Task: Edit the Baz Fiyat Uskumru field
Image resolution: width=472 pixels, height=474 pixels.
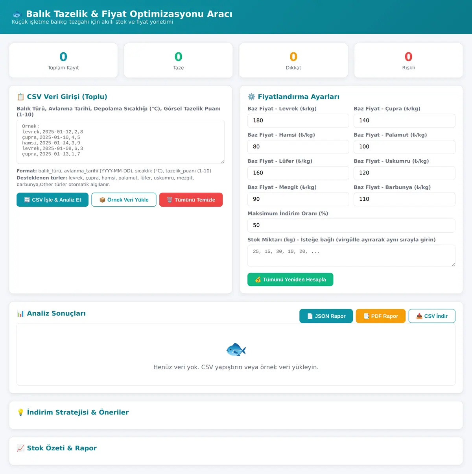Action: coord(404,173)
